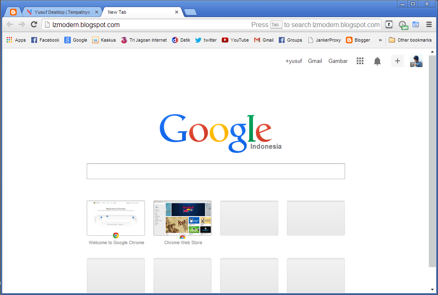The height and width of the screenshot is (295, 438).
Task: Click the blue window extension icon in toolbar
Action: tap(415, 25)
